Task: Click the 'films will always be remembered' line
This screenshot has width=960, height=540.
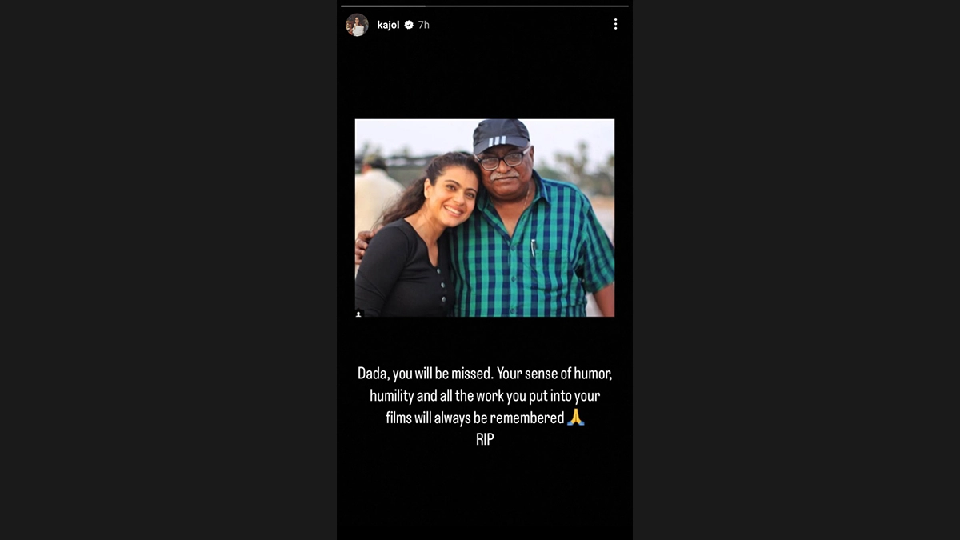Action: 475,417
